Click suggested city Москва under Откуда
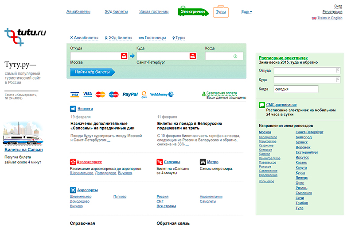Image resolution: width=347 pixels, height=228 pixels. [76, 62]
